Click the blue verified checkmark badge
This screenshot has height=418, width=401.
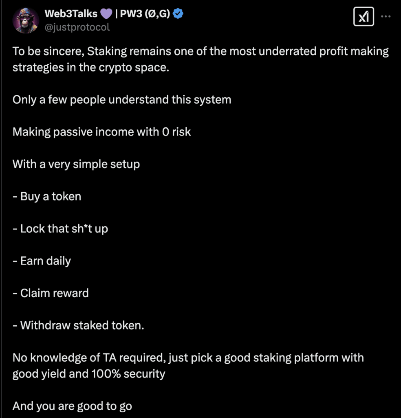tap(178, 13)
